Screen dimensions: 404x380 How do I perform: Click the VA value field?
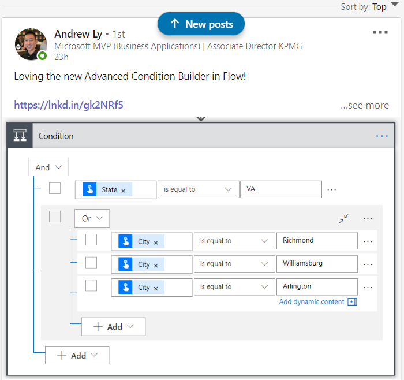281,189
